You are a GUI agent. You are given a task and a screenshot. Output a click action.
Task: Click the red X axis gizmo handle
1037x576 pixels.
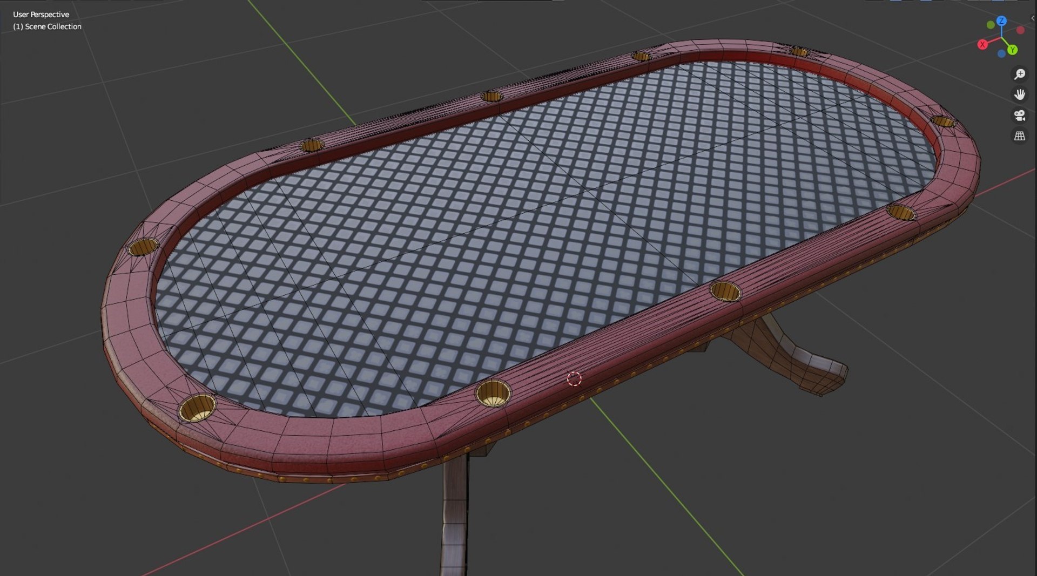[982, 44]
